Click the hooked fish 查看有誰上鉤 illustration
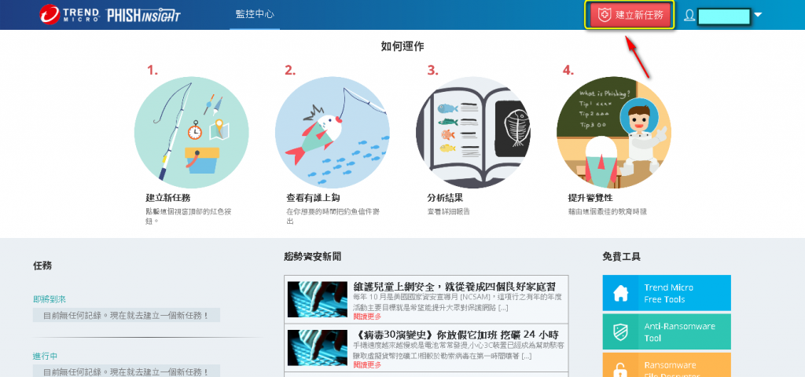 333,133
